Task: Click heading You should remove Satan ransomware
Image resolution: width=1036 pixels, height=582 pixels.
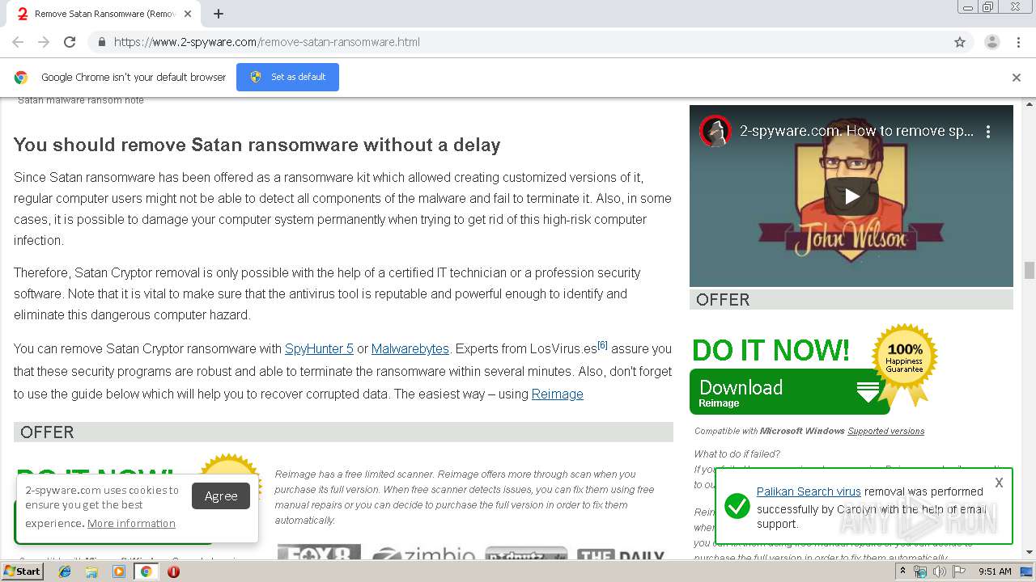Action: pyautogui.click(x=257, y=145)
